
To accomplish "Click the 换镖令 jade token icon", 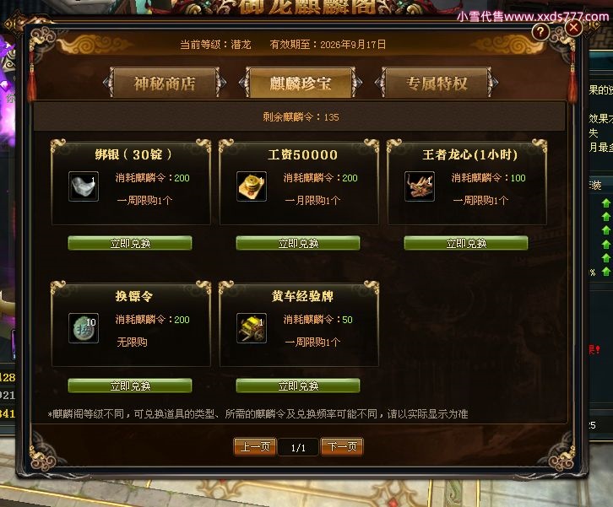I will pyautogui.click(x=84, y=328).
